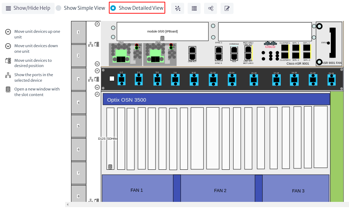Select patch panel port 3-4
The image size is (349, 212).
click(x=139, y=80)
